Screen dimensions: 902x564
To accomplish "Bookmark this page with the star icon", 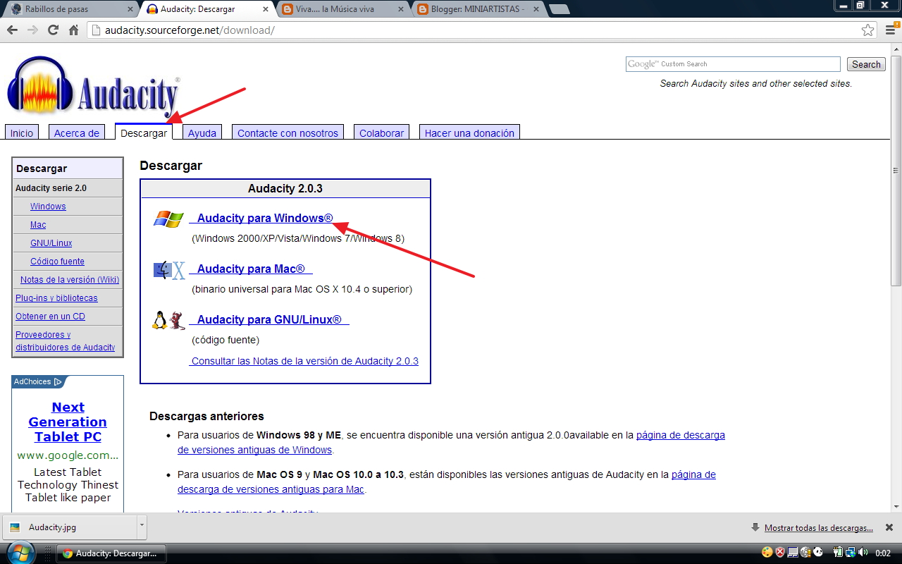I will [867, 30].
